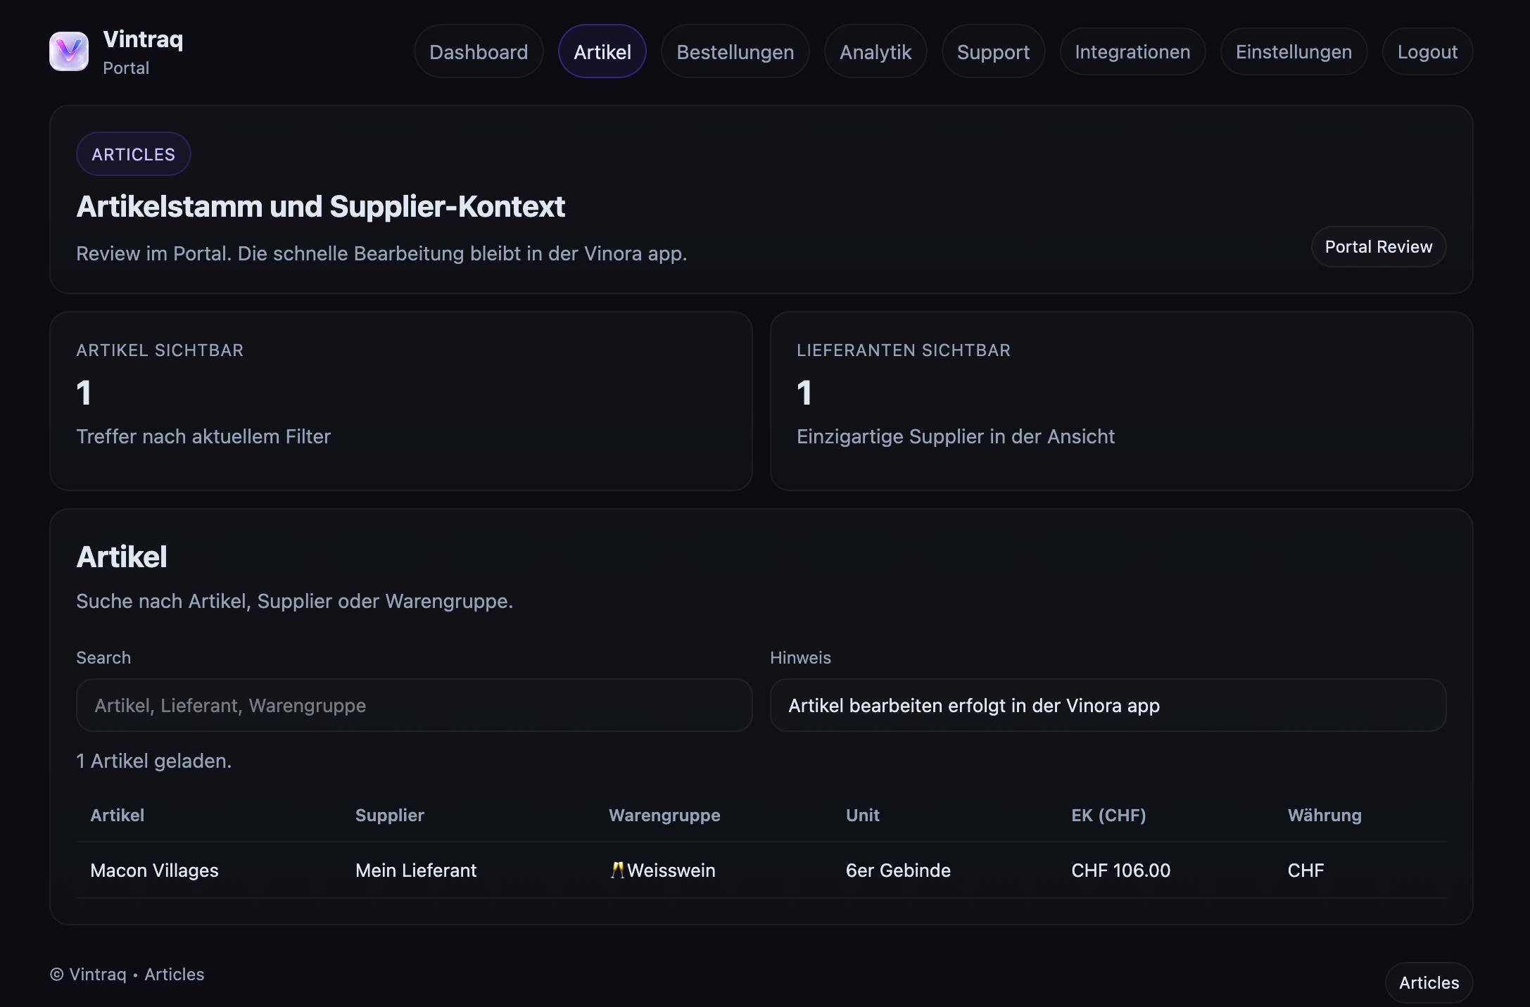Click the Hinweis Vinora app field

[x=1108, y=705]
